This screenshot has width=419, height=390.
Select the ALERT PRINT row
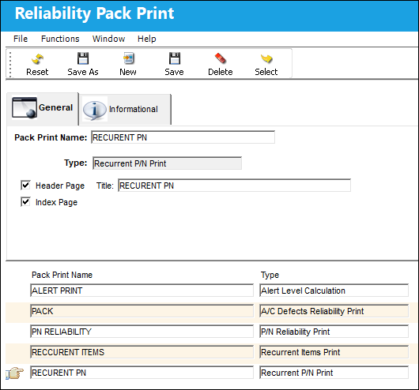pyautogui.click(x=142, y=291)
